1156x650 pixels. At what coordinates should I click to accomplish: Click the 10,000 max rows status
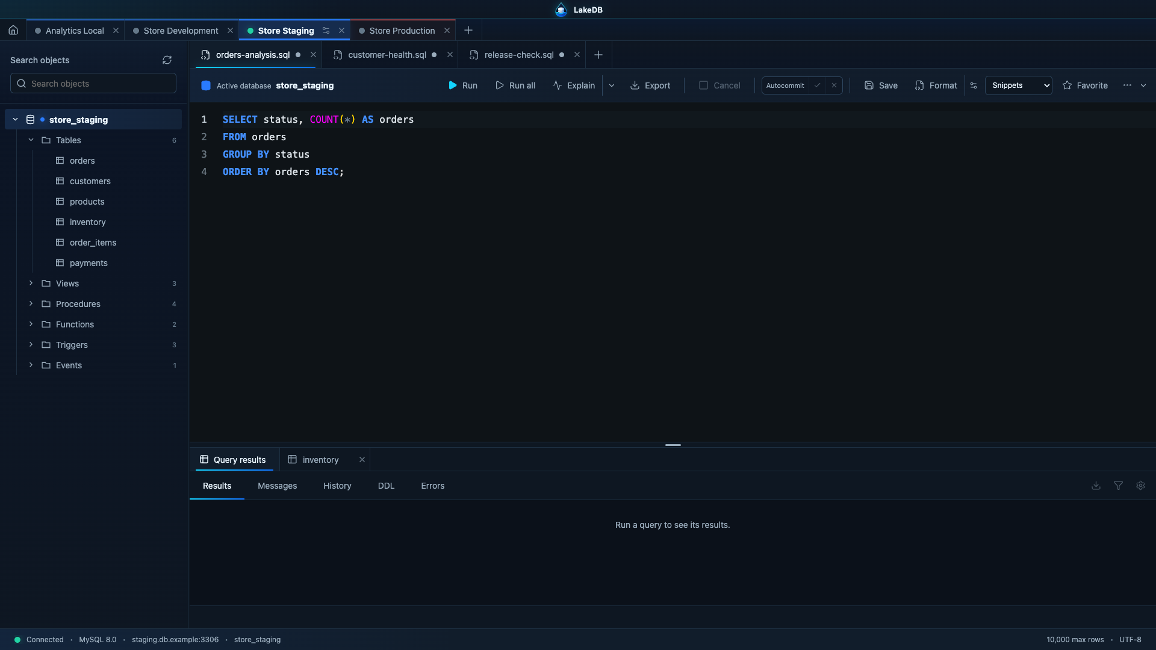pyautogui.click(x=1075, y=640)
